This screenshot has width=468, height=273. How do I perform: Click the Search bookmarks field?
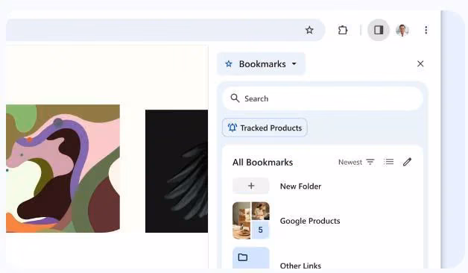[x=323, y=98]
